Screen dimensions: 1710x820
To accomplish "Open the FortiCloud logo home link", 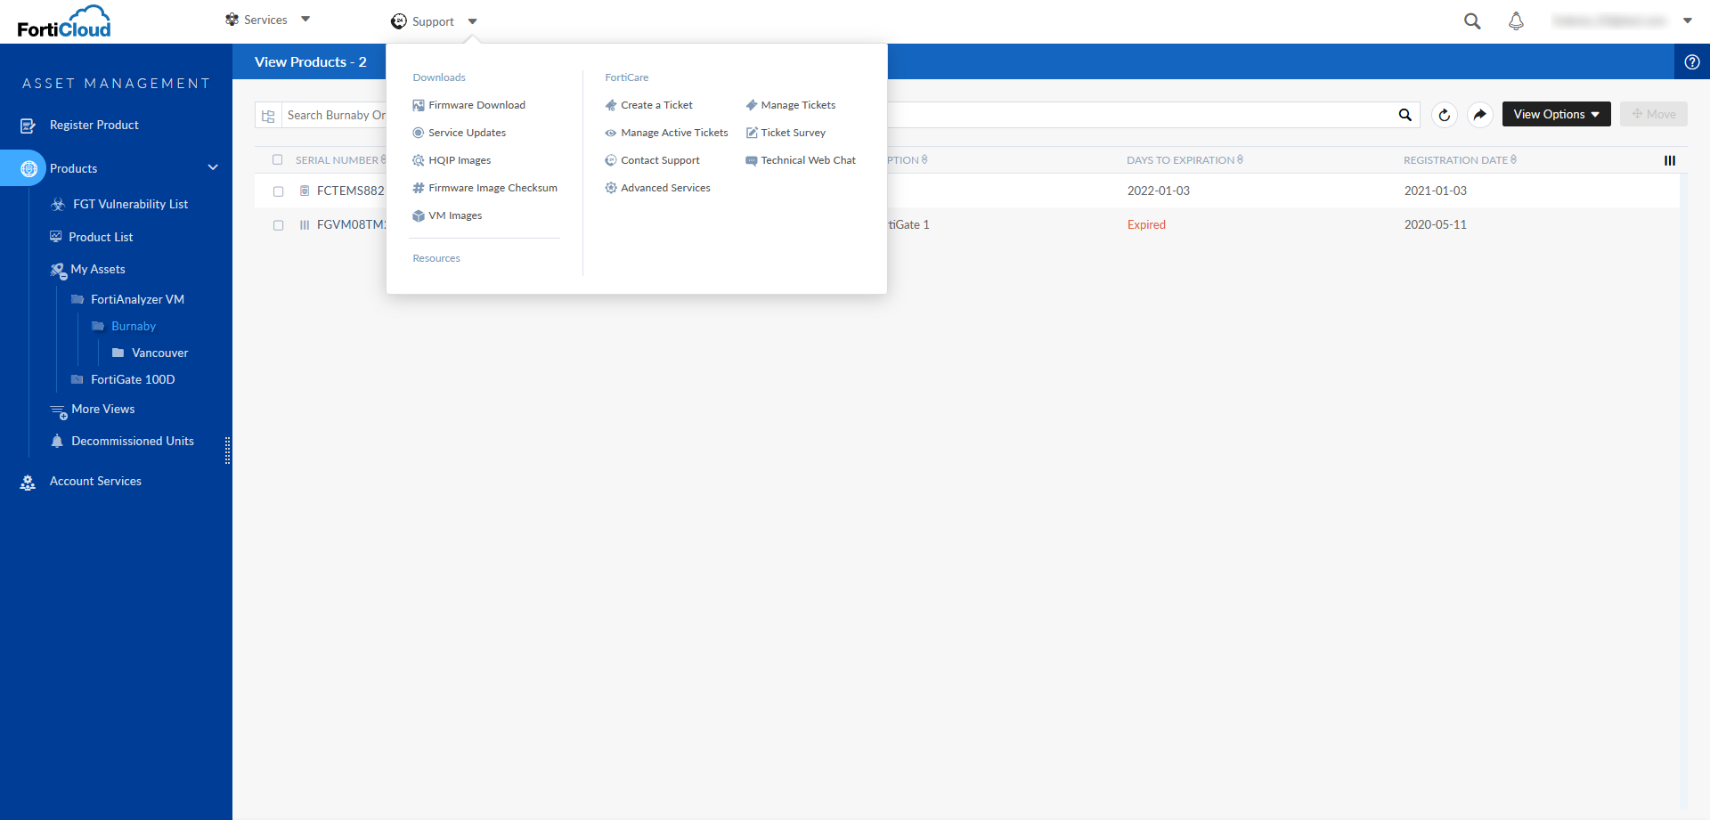I will pos(64,21).
